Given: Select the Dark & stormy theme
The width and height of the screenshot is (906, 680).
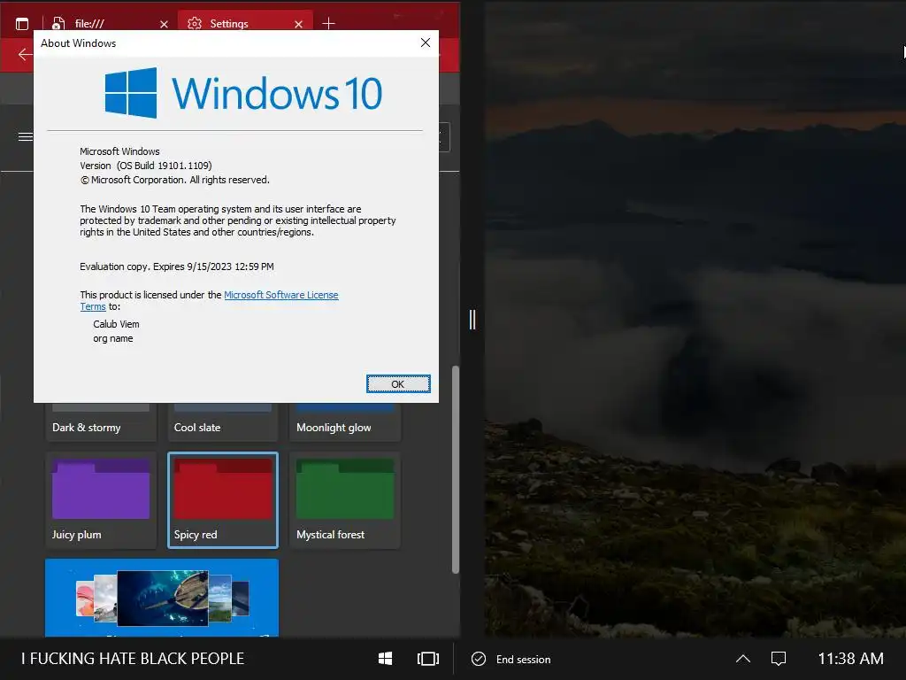Looking at the screenshot, I should pyautogui.click(x=101, y=422).
